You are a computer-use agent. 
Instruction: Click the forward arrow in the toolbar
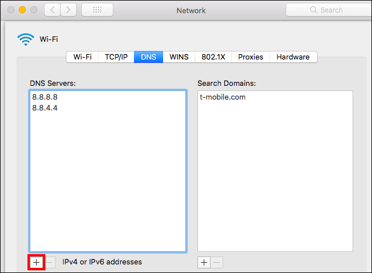tap(68, 10)
